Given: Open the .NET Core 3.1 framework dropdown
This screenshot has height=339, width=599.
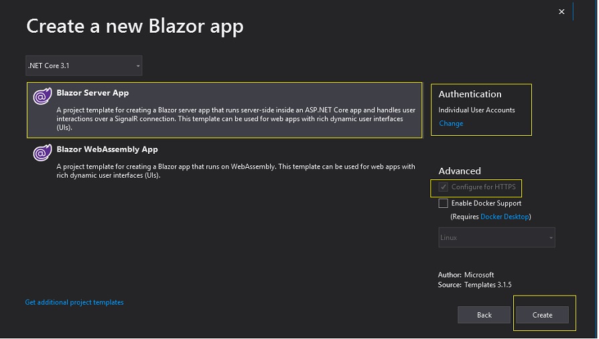Looking at the screenshot, I should (x=84, y=66).
